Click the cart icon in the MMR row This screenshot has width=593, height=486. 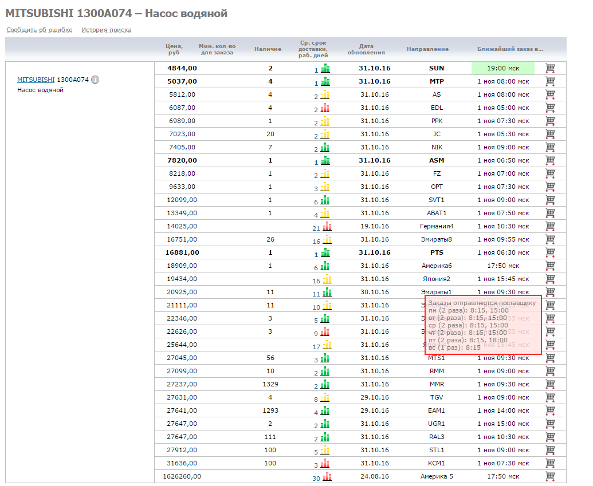point(551,384)
